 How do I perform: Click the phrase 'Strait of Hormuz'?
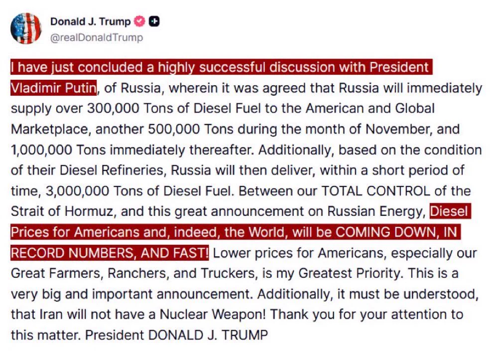(62, 211)
